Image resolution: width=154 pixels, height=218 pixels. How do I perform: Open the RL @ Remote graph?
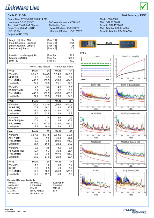pyautogui.click(x=130, y=182)
